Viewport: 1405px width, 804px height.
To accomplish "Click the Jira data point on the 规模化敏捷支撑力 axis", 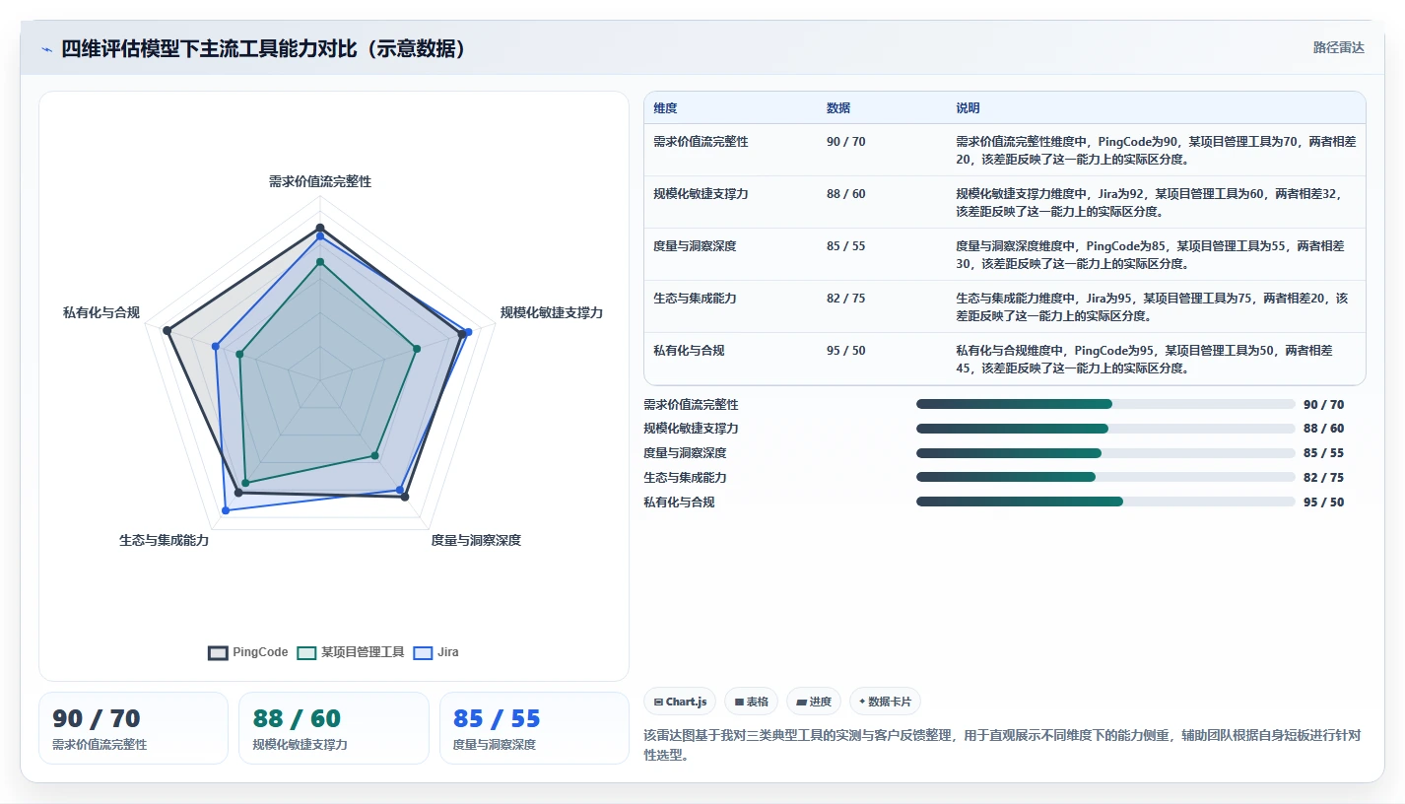I will pos(469,332).
